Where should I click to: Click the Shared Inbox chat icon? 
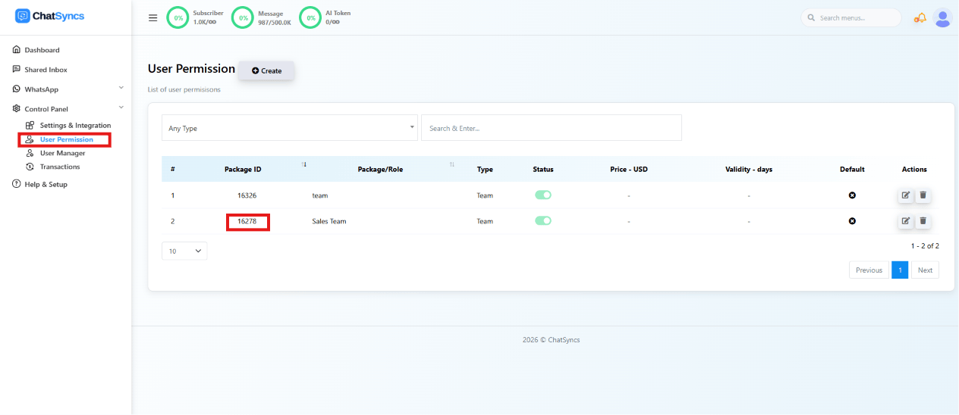(17, 70)
